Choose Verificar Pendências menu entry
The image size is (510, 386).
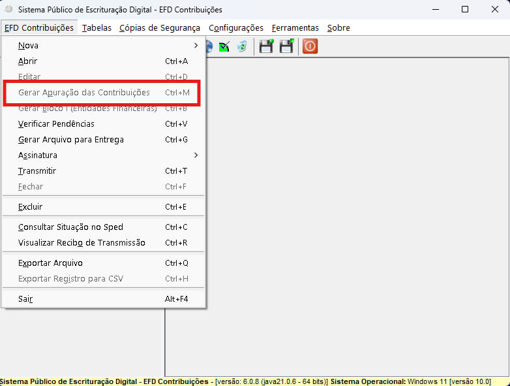[56, 124]
